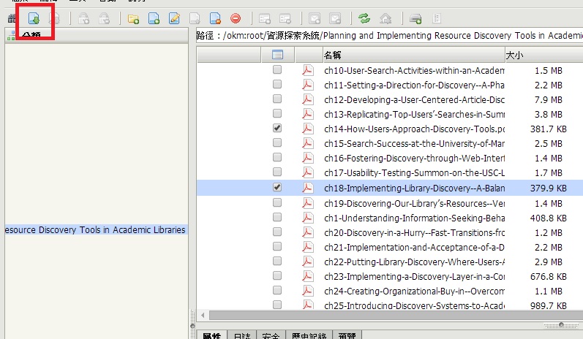Click the add document toolbar icon
This screenshot has height=339, width=583.
tap(154, 18)
